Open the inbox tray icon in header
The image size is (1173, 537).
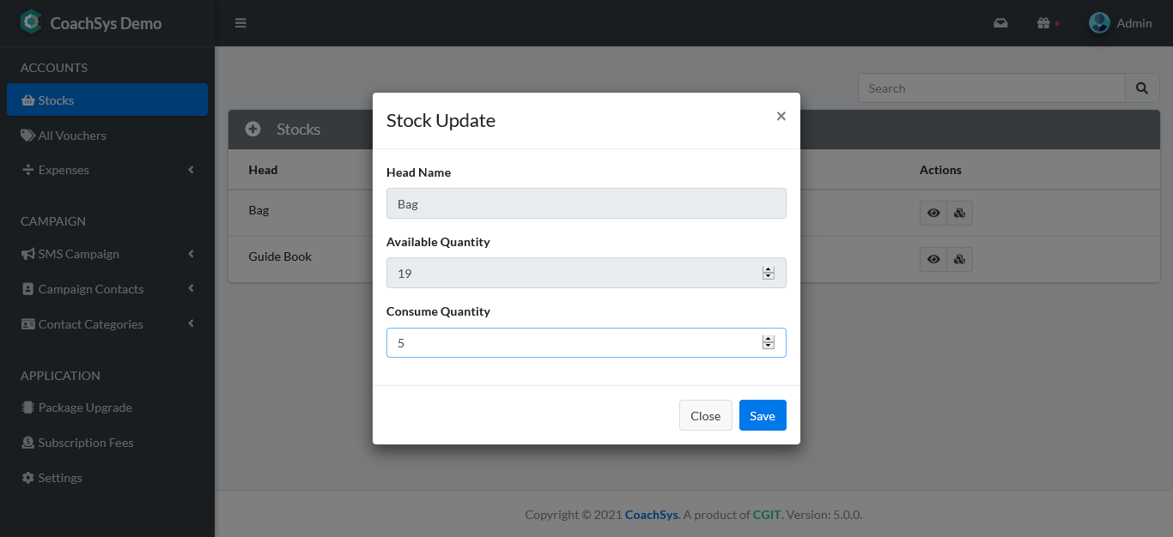(x=1000, y=23)
